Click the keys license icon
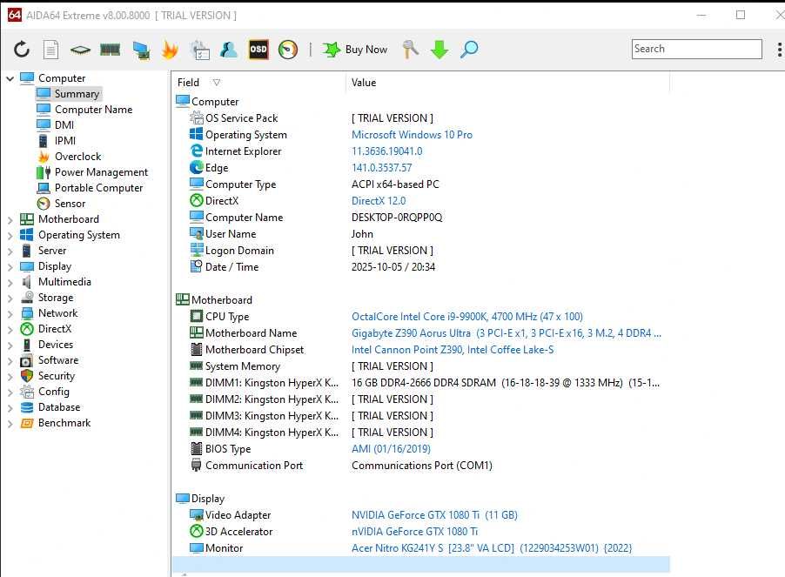 click(411, 49)
